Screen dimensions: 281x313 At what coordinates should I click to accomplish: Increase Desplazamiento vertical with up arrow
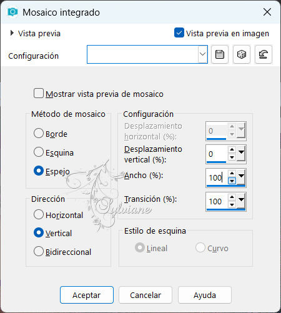pos(232,149)
